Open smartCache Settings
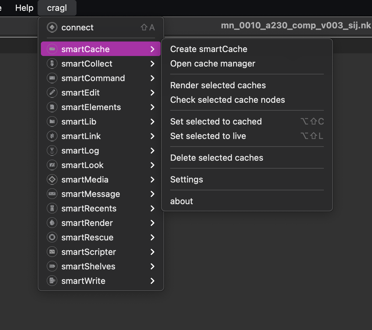 186,179
